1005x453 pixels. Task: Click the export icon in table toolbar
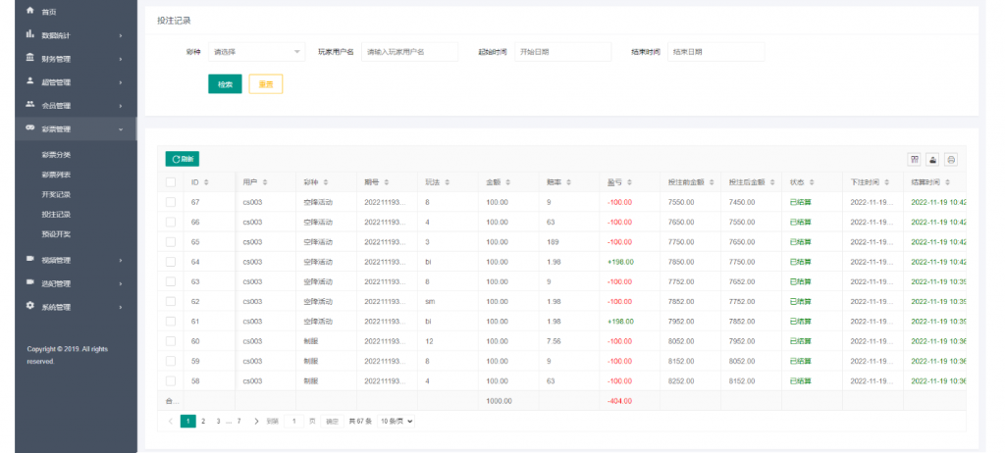click(932, 159)
